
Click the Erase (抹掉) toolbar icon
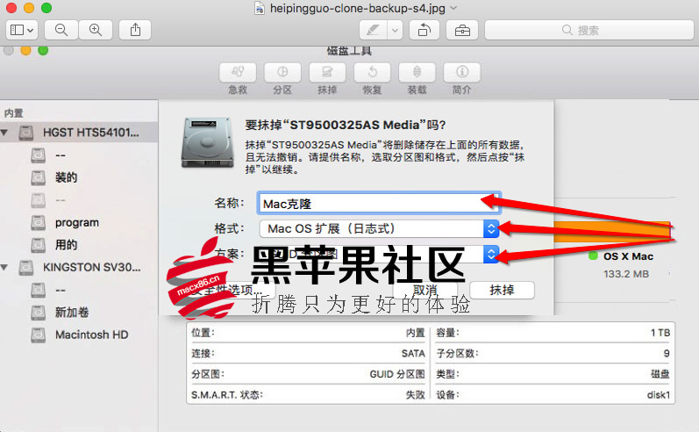tap(327, 73)
